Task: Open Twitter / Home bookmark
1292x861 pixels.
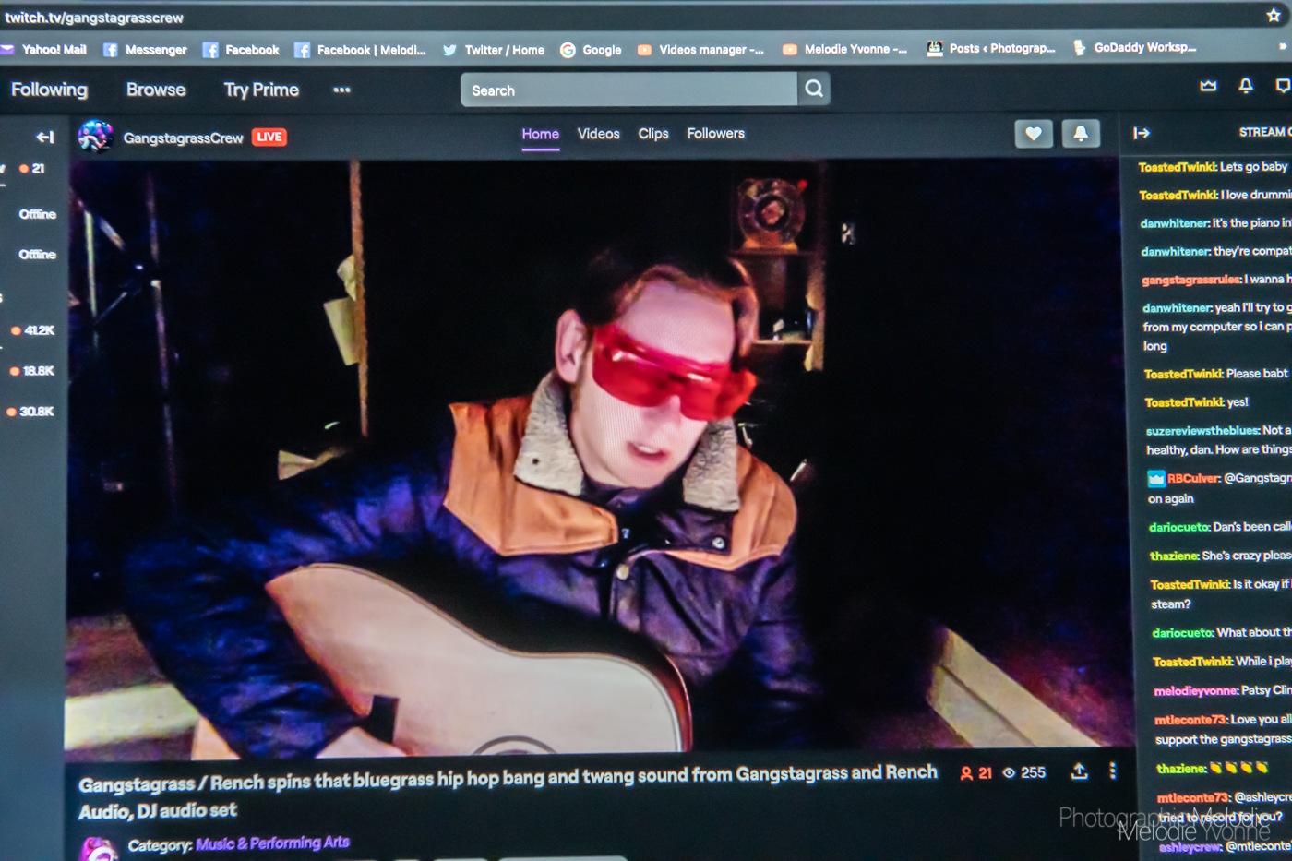Action: (x=494, y=50)
